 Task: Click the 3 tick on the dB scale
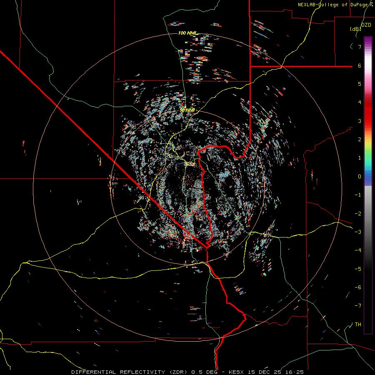click(359, 121)
